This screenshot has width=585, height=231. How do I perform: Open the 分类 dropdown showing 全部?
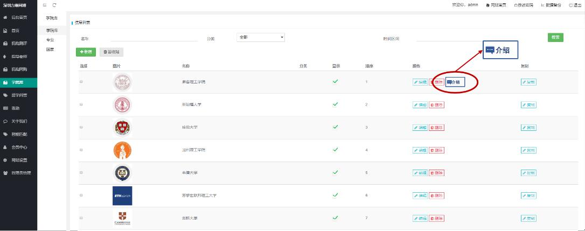[260, 37]
